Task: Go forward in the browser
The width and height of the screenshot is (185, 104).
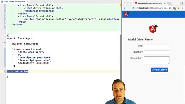Action: point(129,8)
